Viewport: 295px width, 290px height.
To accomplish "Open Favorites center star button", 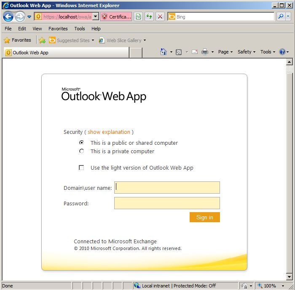I will [17, 40].
